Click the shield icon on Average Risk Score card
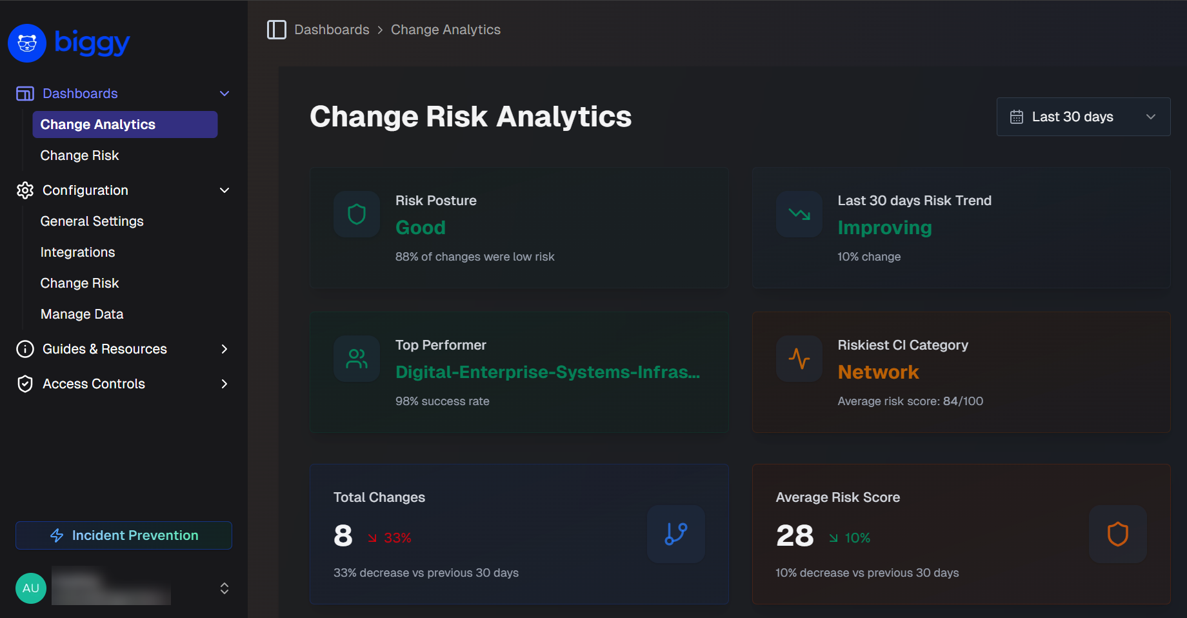Viewport: 1187px width, 618px height. coord(1117,534)
